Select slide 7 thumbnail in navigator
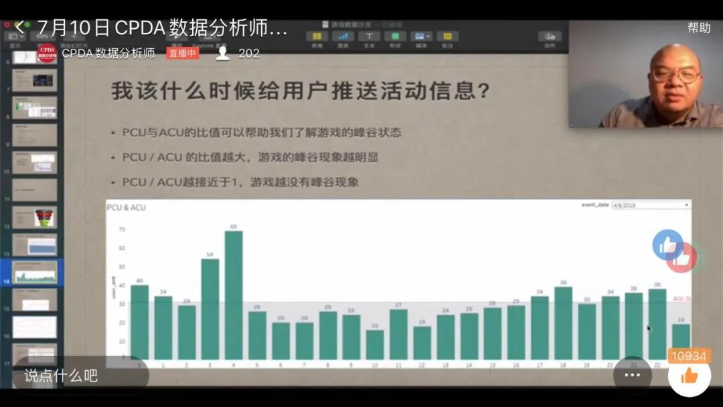The width and height of the screenshot is (723, 407). point(35,80)
